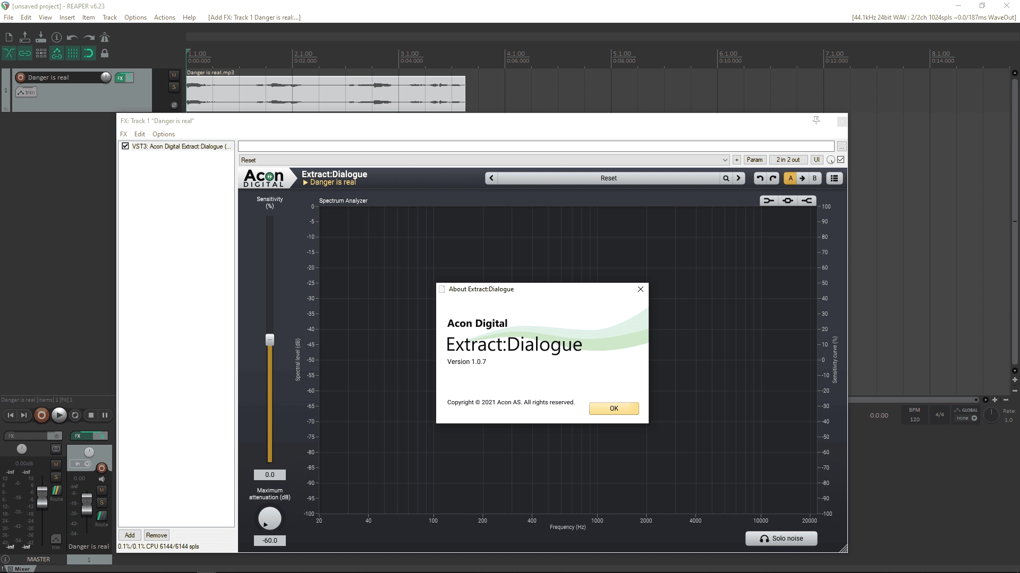Open the Actions menu
The image size is (1020, 573).
pyautogui.click(x=164, y=18)
